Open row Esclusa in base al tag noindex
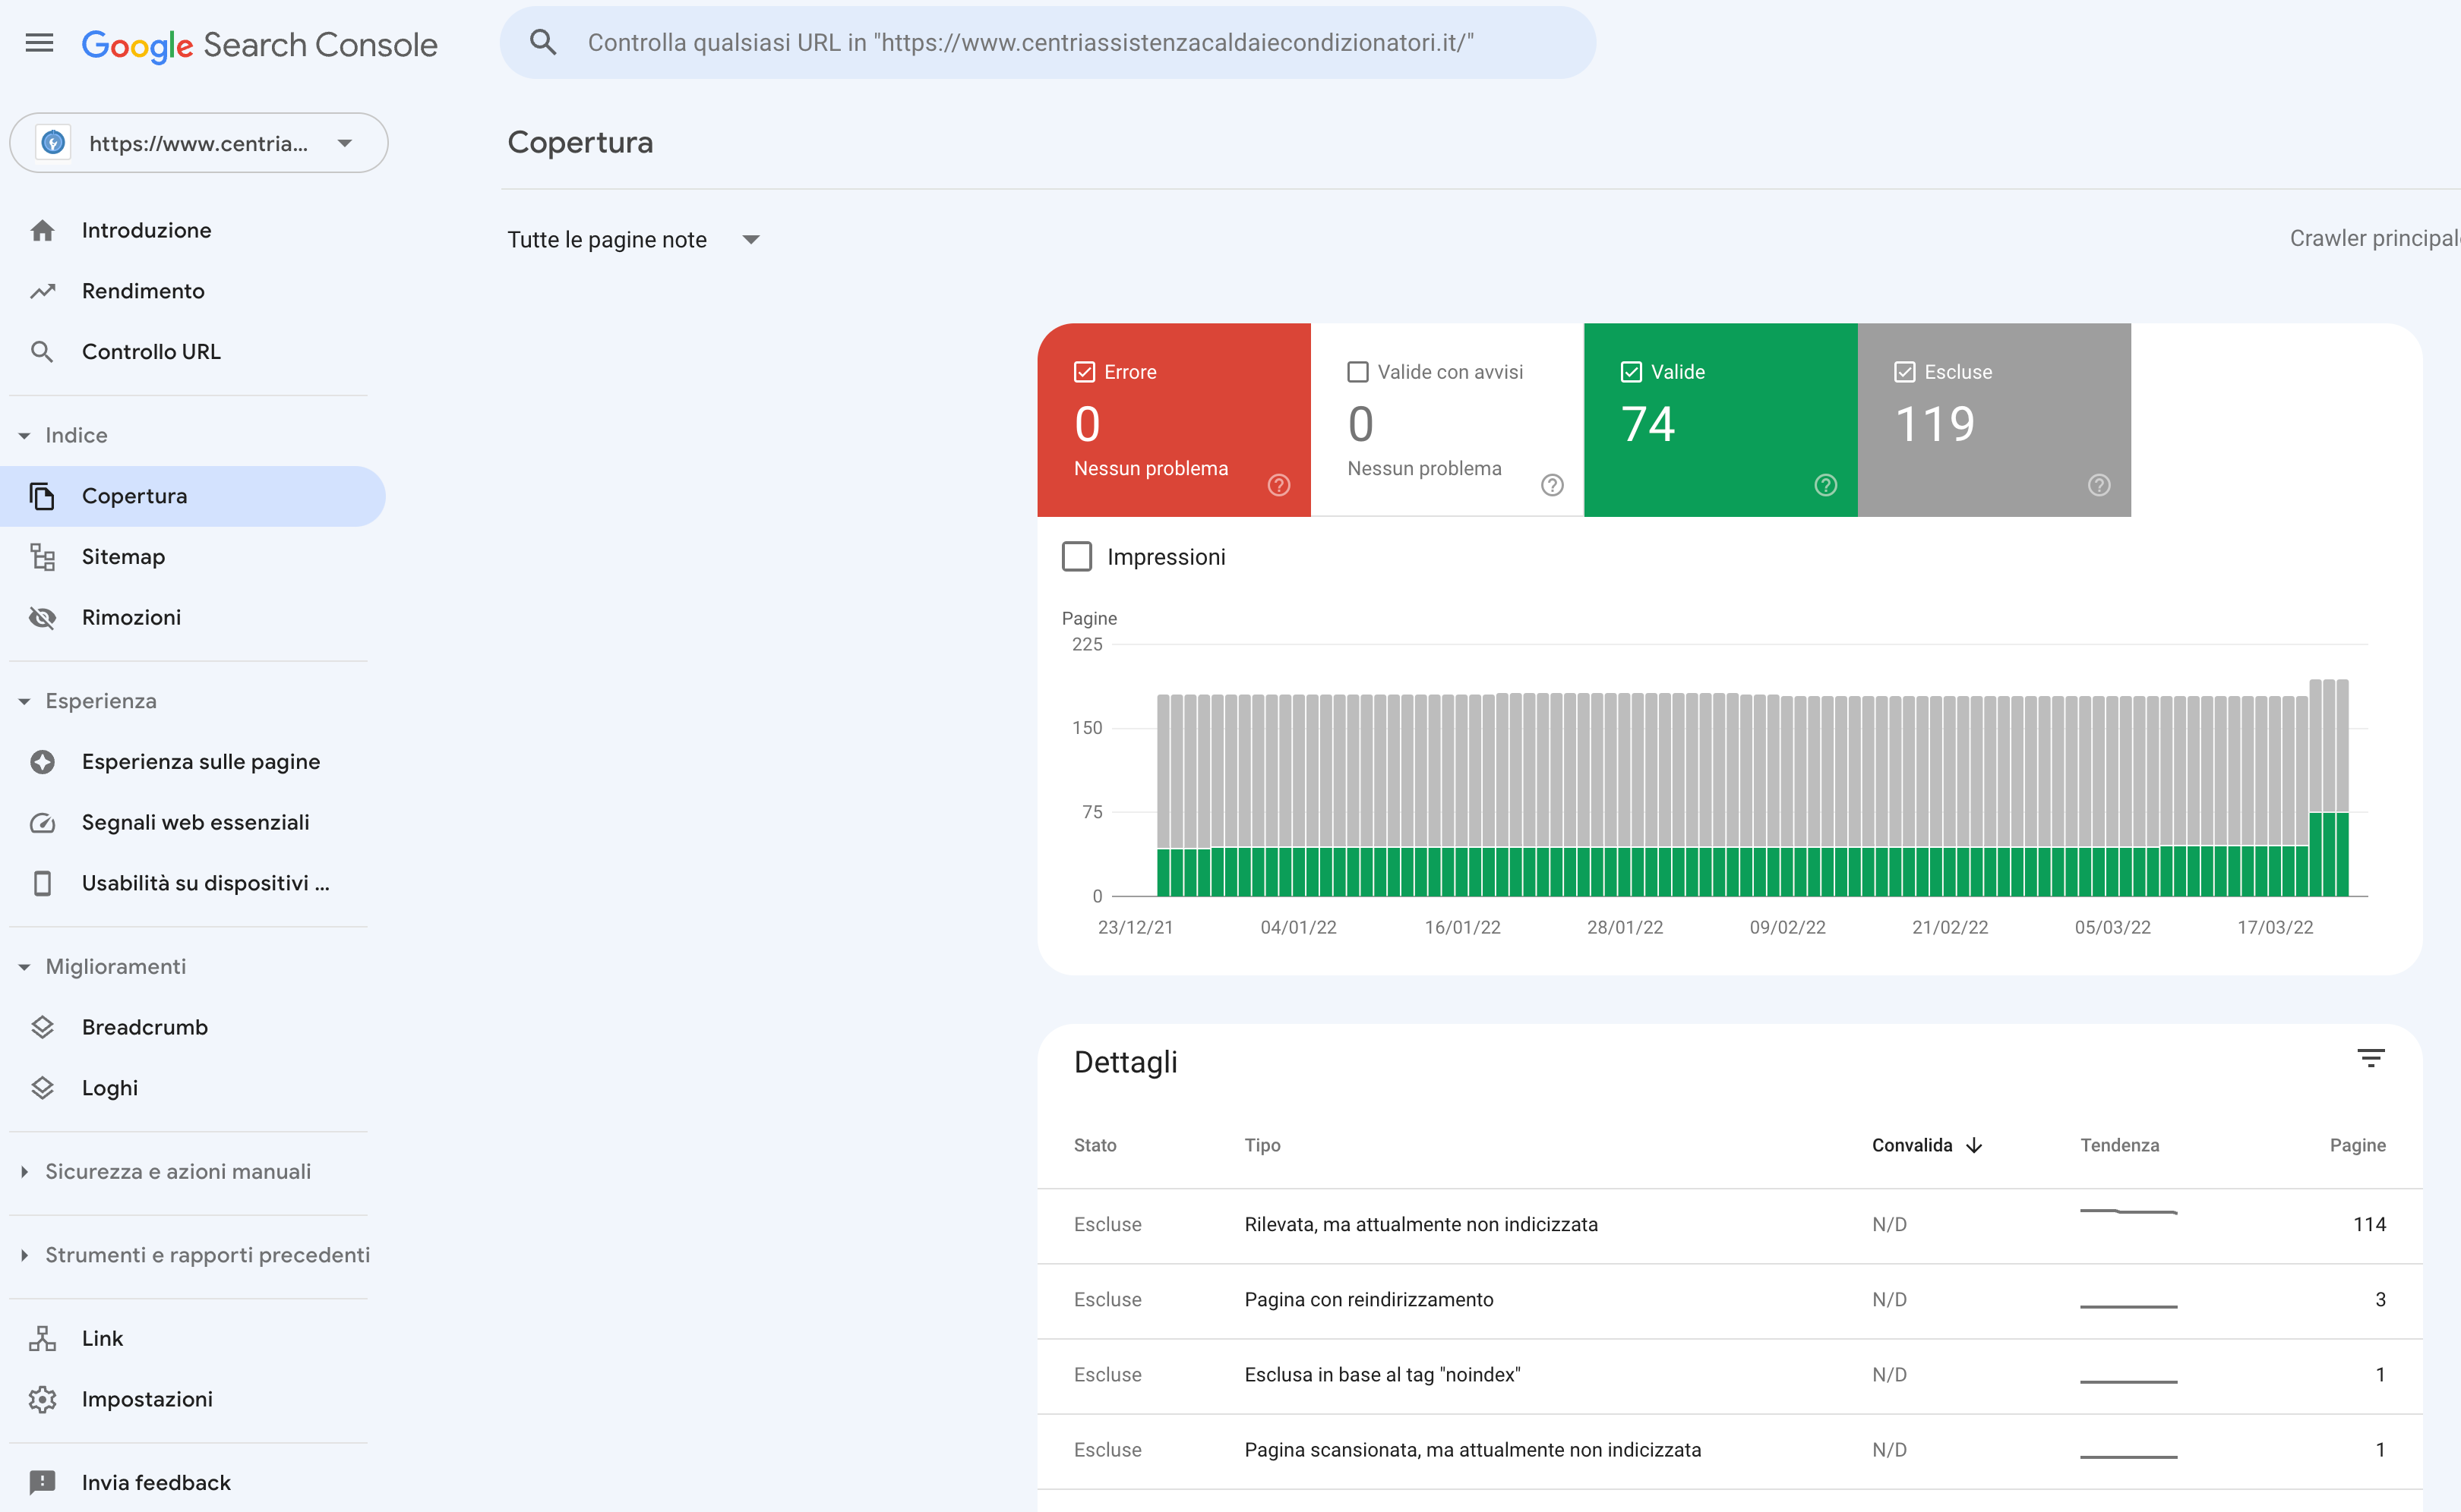Viewport: 2461px width, 1512px height. 1730,1375
